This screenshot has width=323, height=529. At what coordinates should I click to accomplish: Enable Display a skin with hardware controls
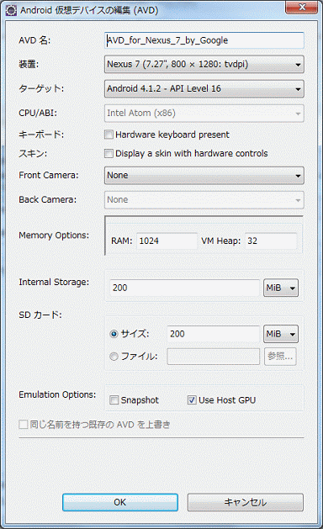[109, 154]
